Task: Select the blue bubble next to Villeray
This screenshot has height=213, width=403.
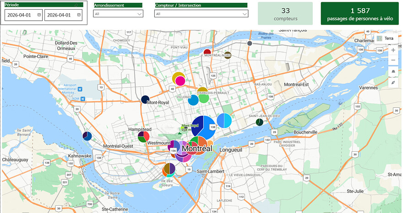Action: tap(193, 100)
